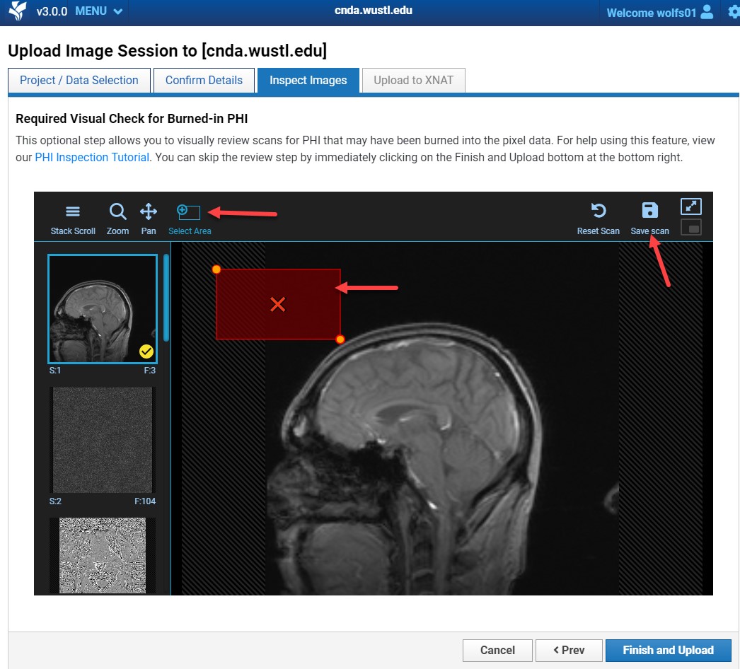The height and width of the screenshot is (669, 740).
Task: Open the MENU dropdown
Action: coord(99,11)
